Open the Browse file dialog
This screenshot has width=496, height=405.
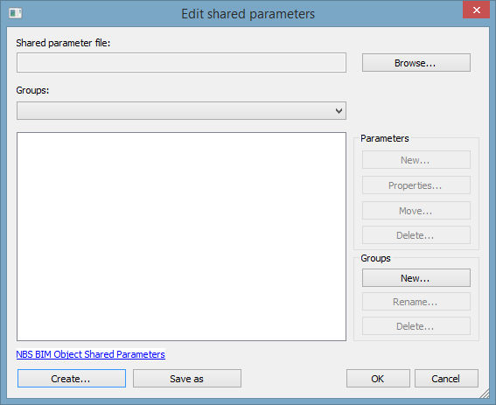(x=416, y=63)
